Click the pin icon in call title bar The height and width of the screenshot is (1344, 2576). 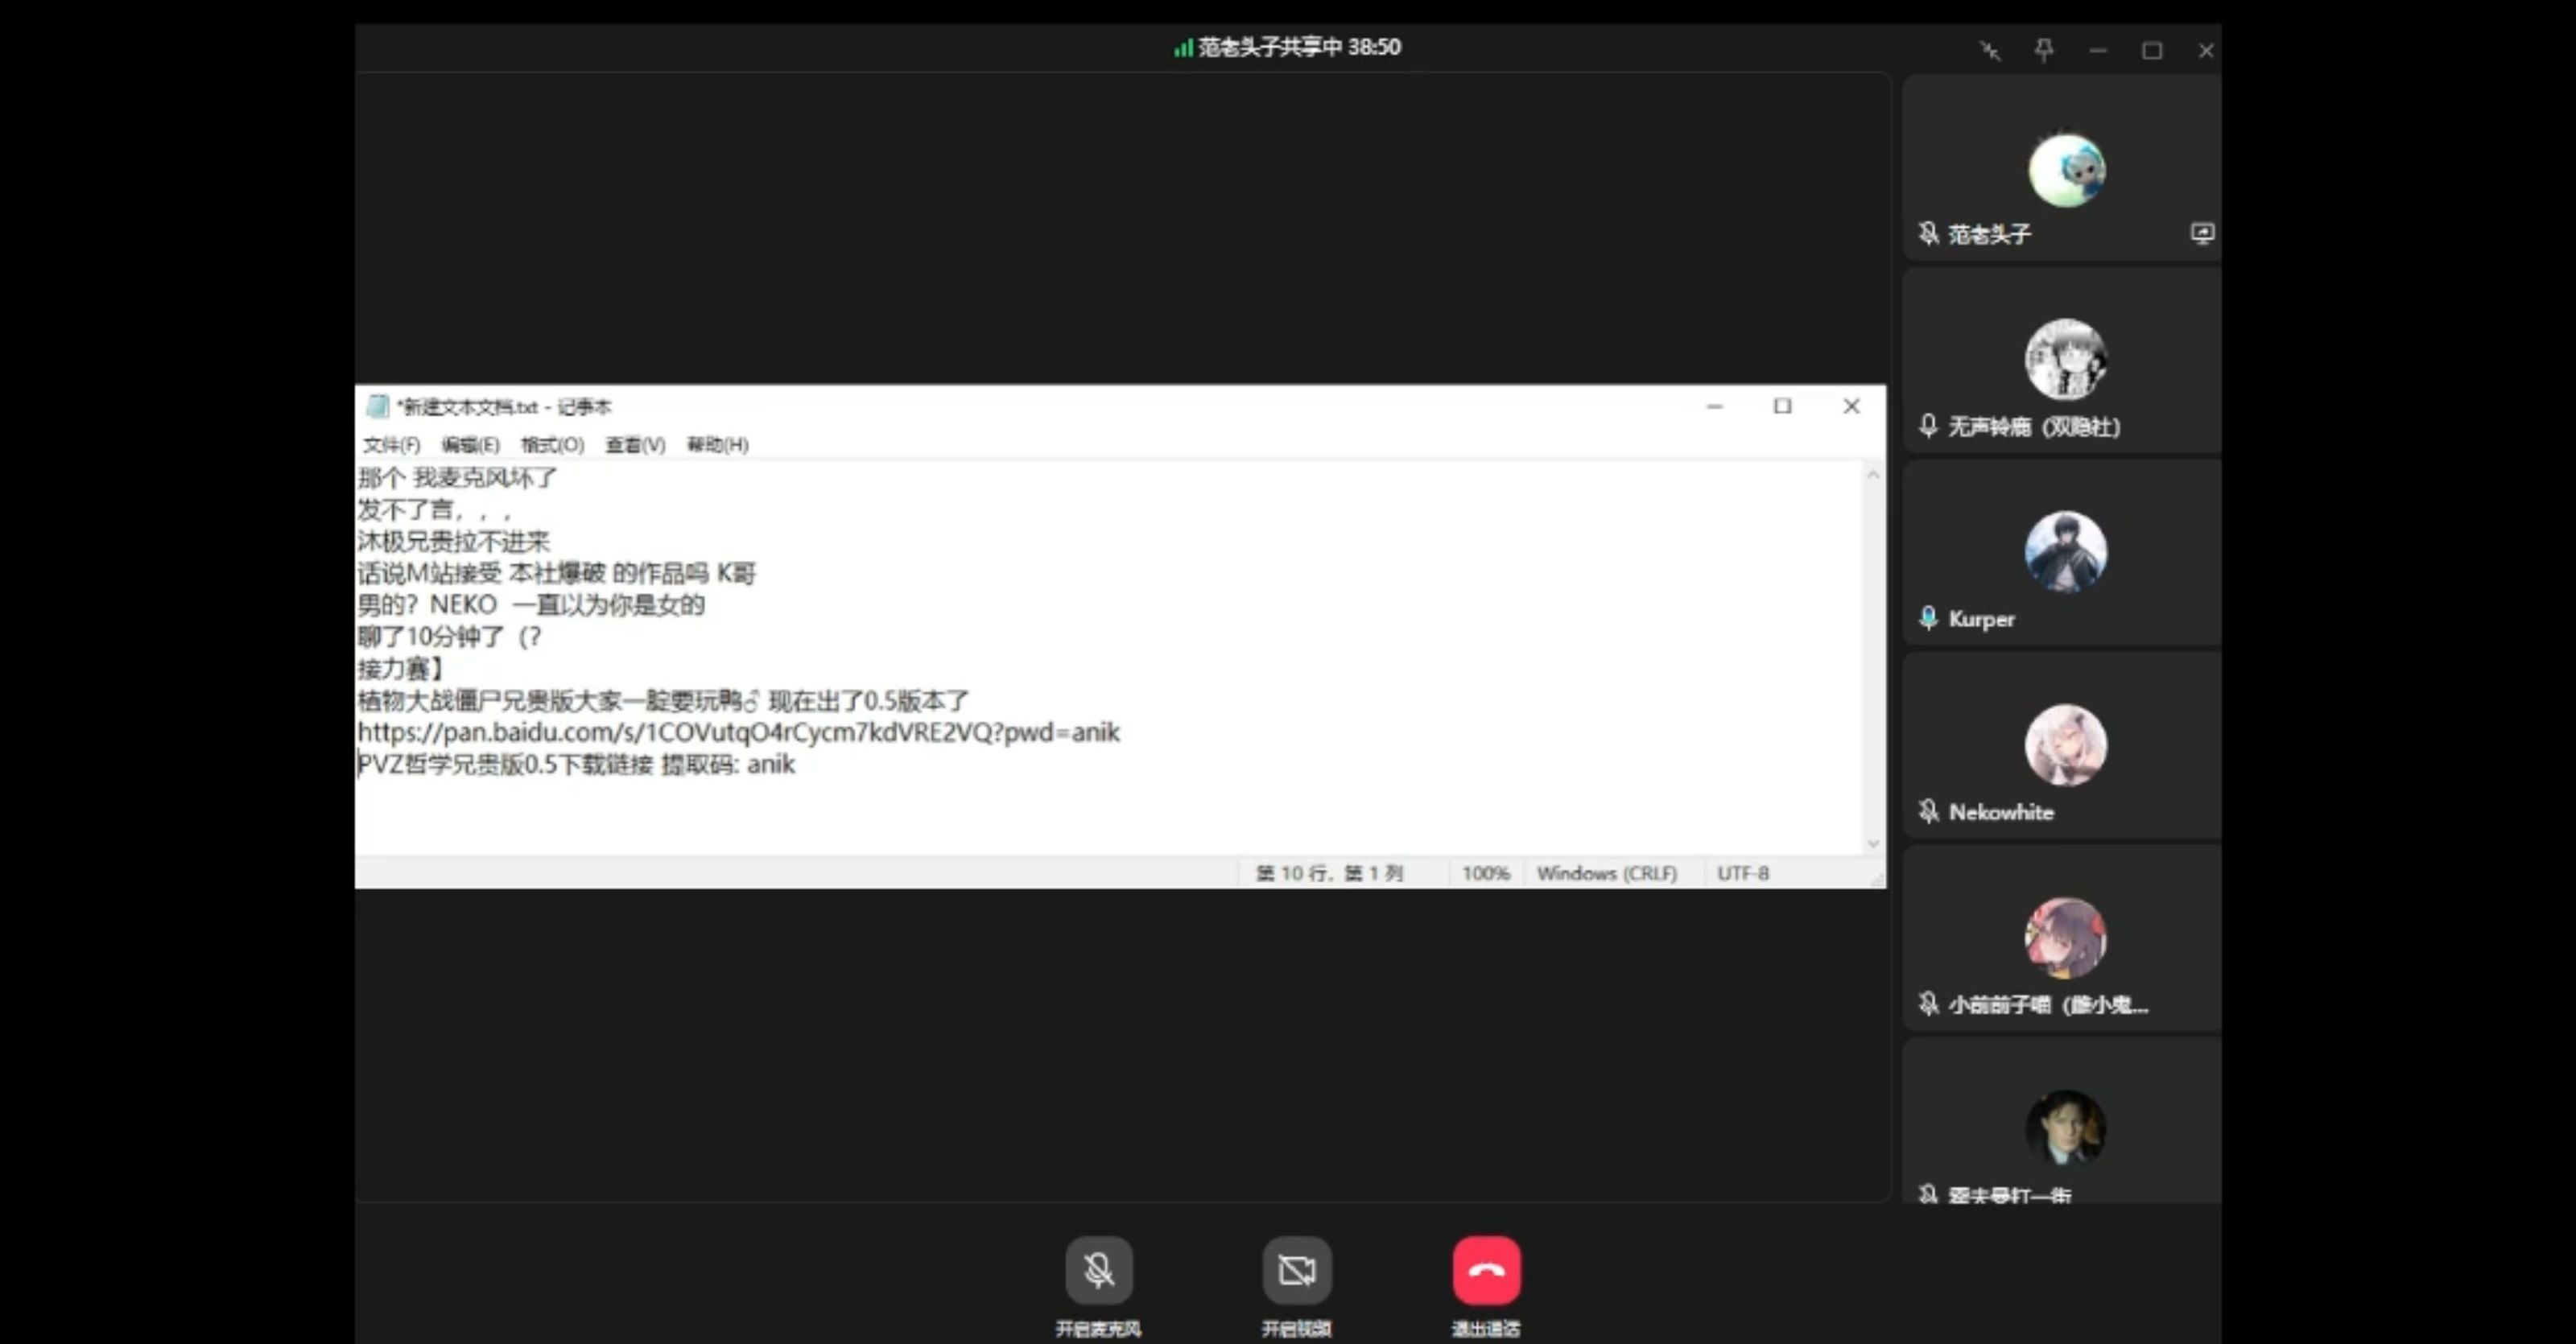pos(2044,50)
